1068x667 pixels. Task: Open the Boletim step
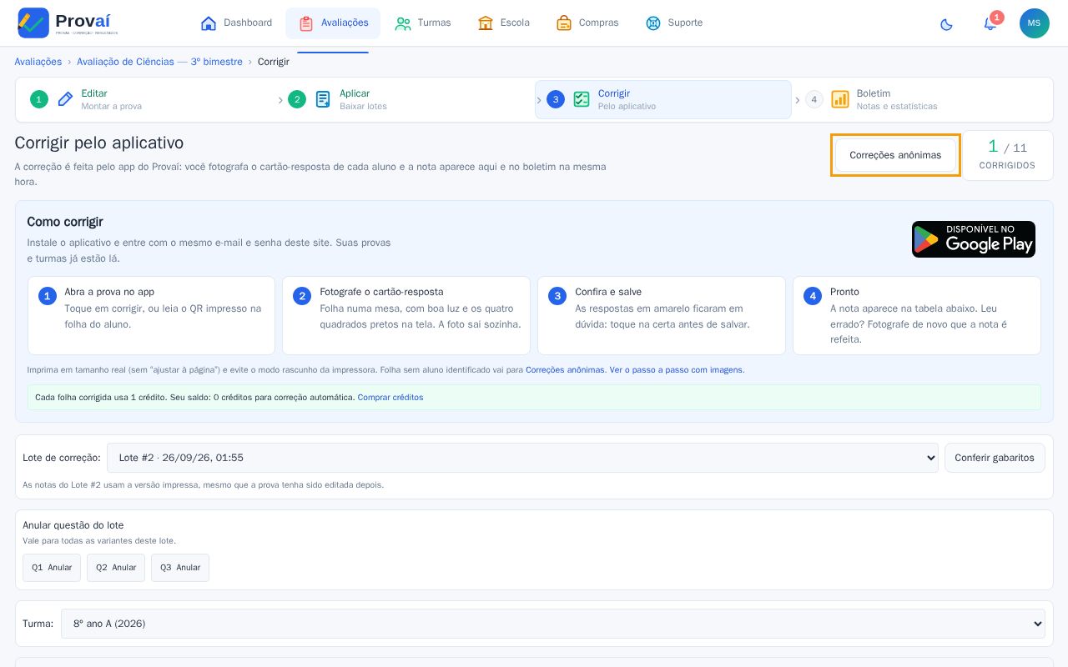[923, 100]
